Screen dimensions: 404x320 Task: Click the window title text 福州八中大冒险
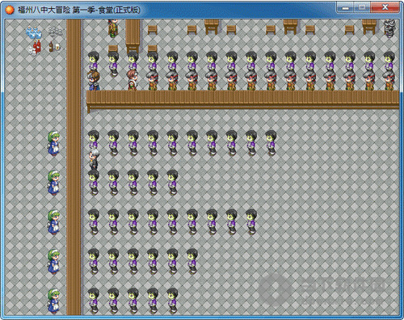coord(44,10)
